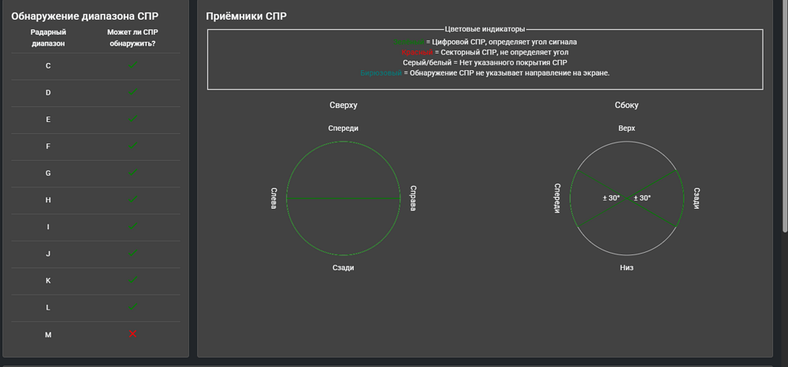Click the left '± 30°' label in side-view diagram
788x367 pixels.
click(x=611, y=198)
